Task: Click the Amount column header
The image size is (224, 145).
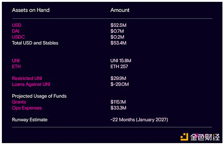Action: [x=120, y=10]
